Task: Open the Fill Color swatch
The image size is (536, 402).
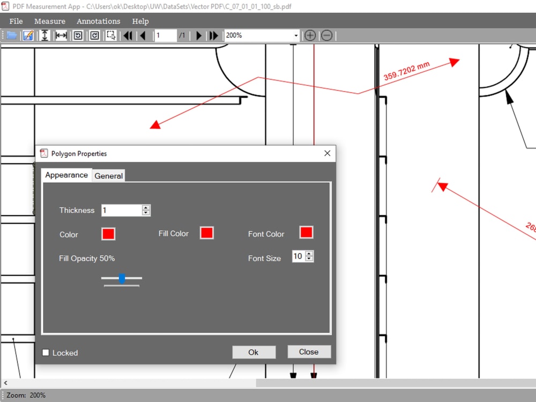Action: point(207,233)
